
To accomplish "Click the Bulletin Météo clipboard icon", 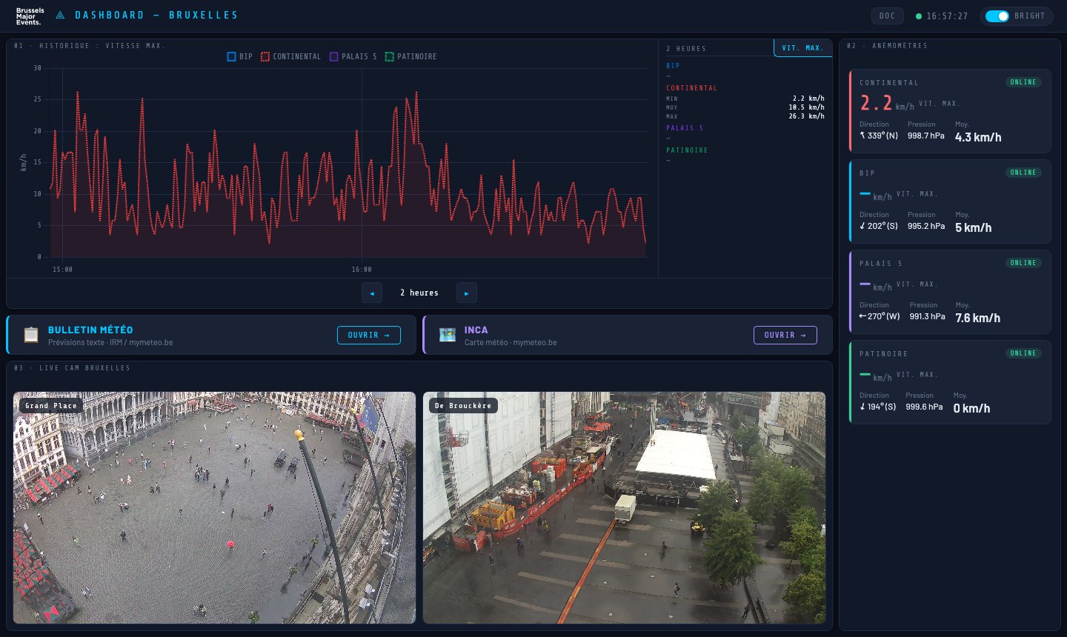I will (31, 335).
